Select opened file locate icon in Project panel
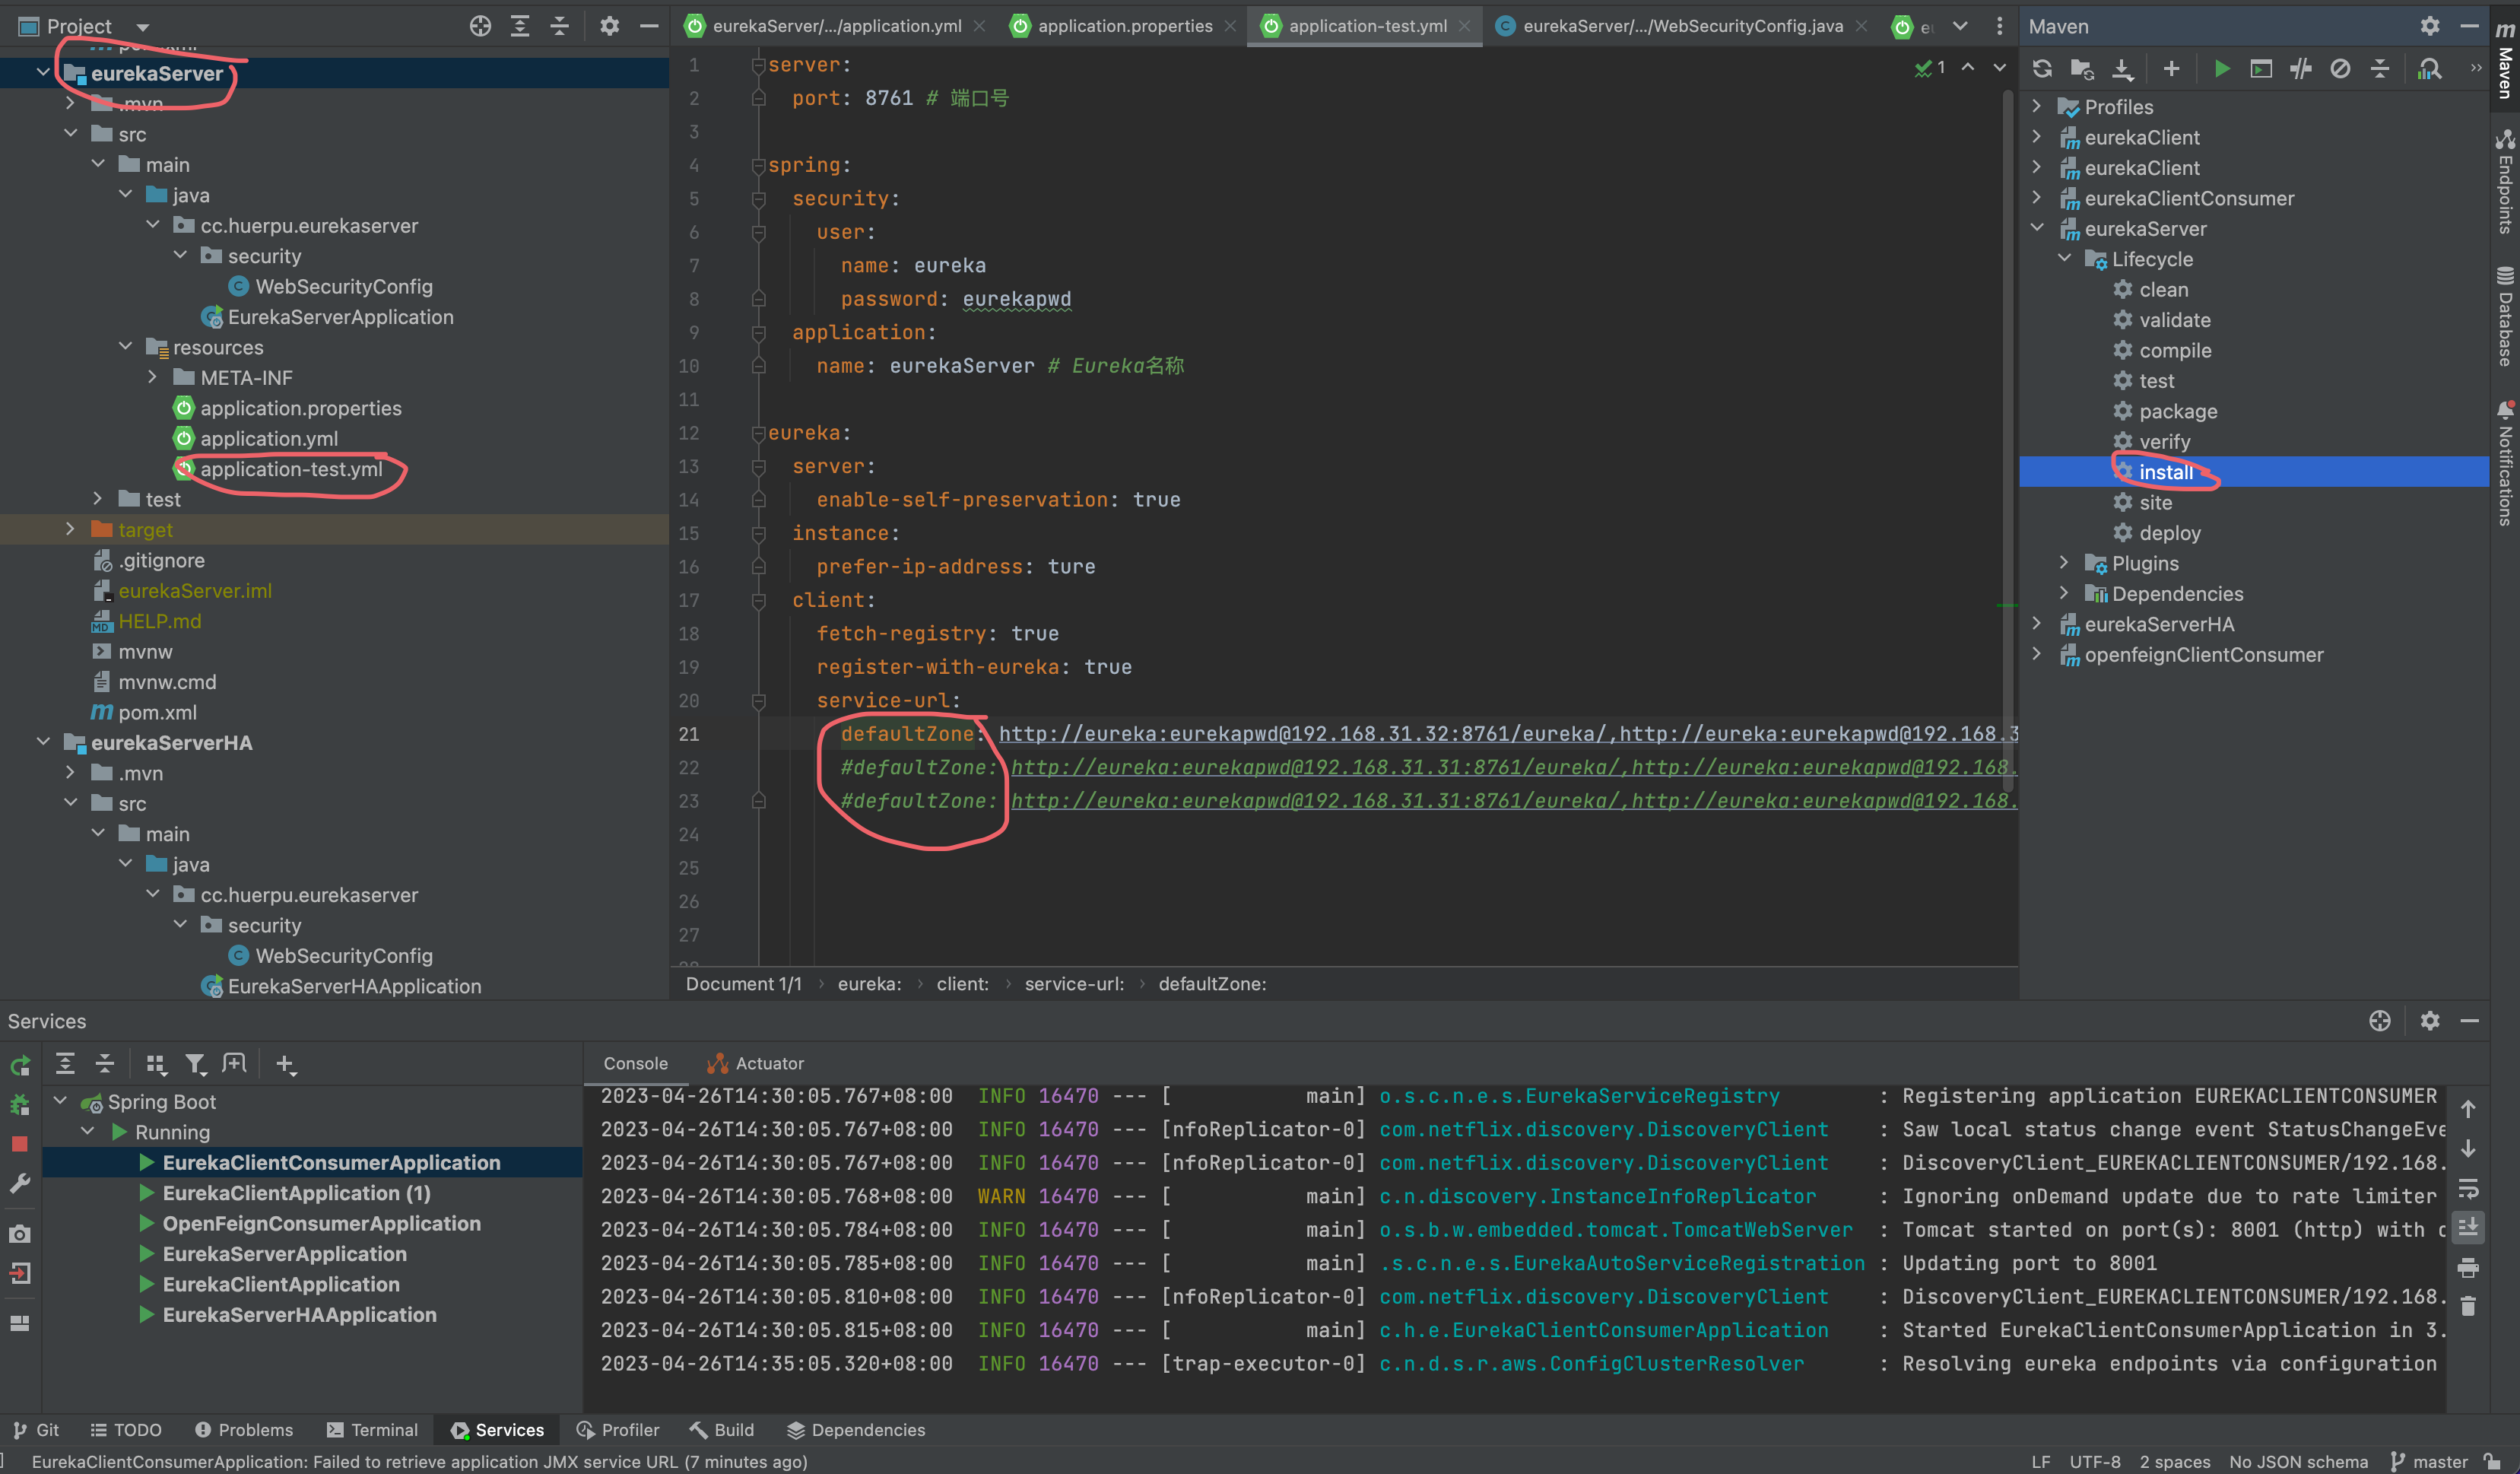Screen dimensions: 2520x1474 coord(480,26)
